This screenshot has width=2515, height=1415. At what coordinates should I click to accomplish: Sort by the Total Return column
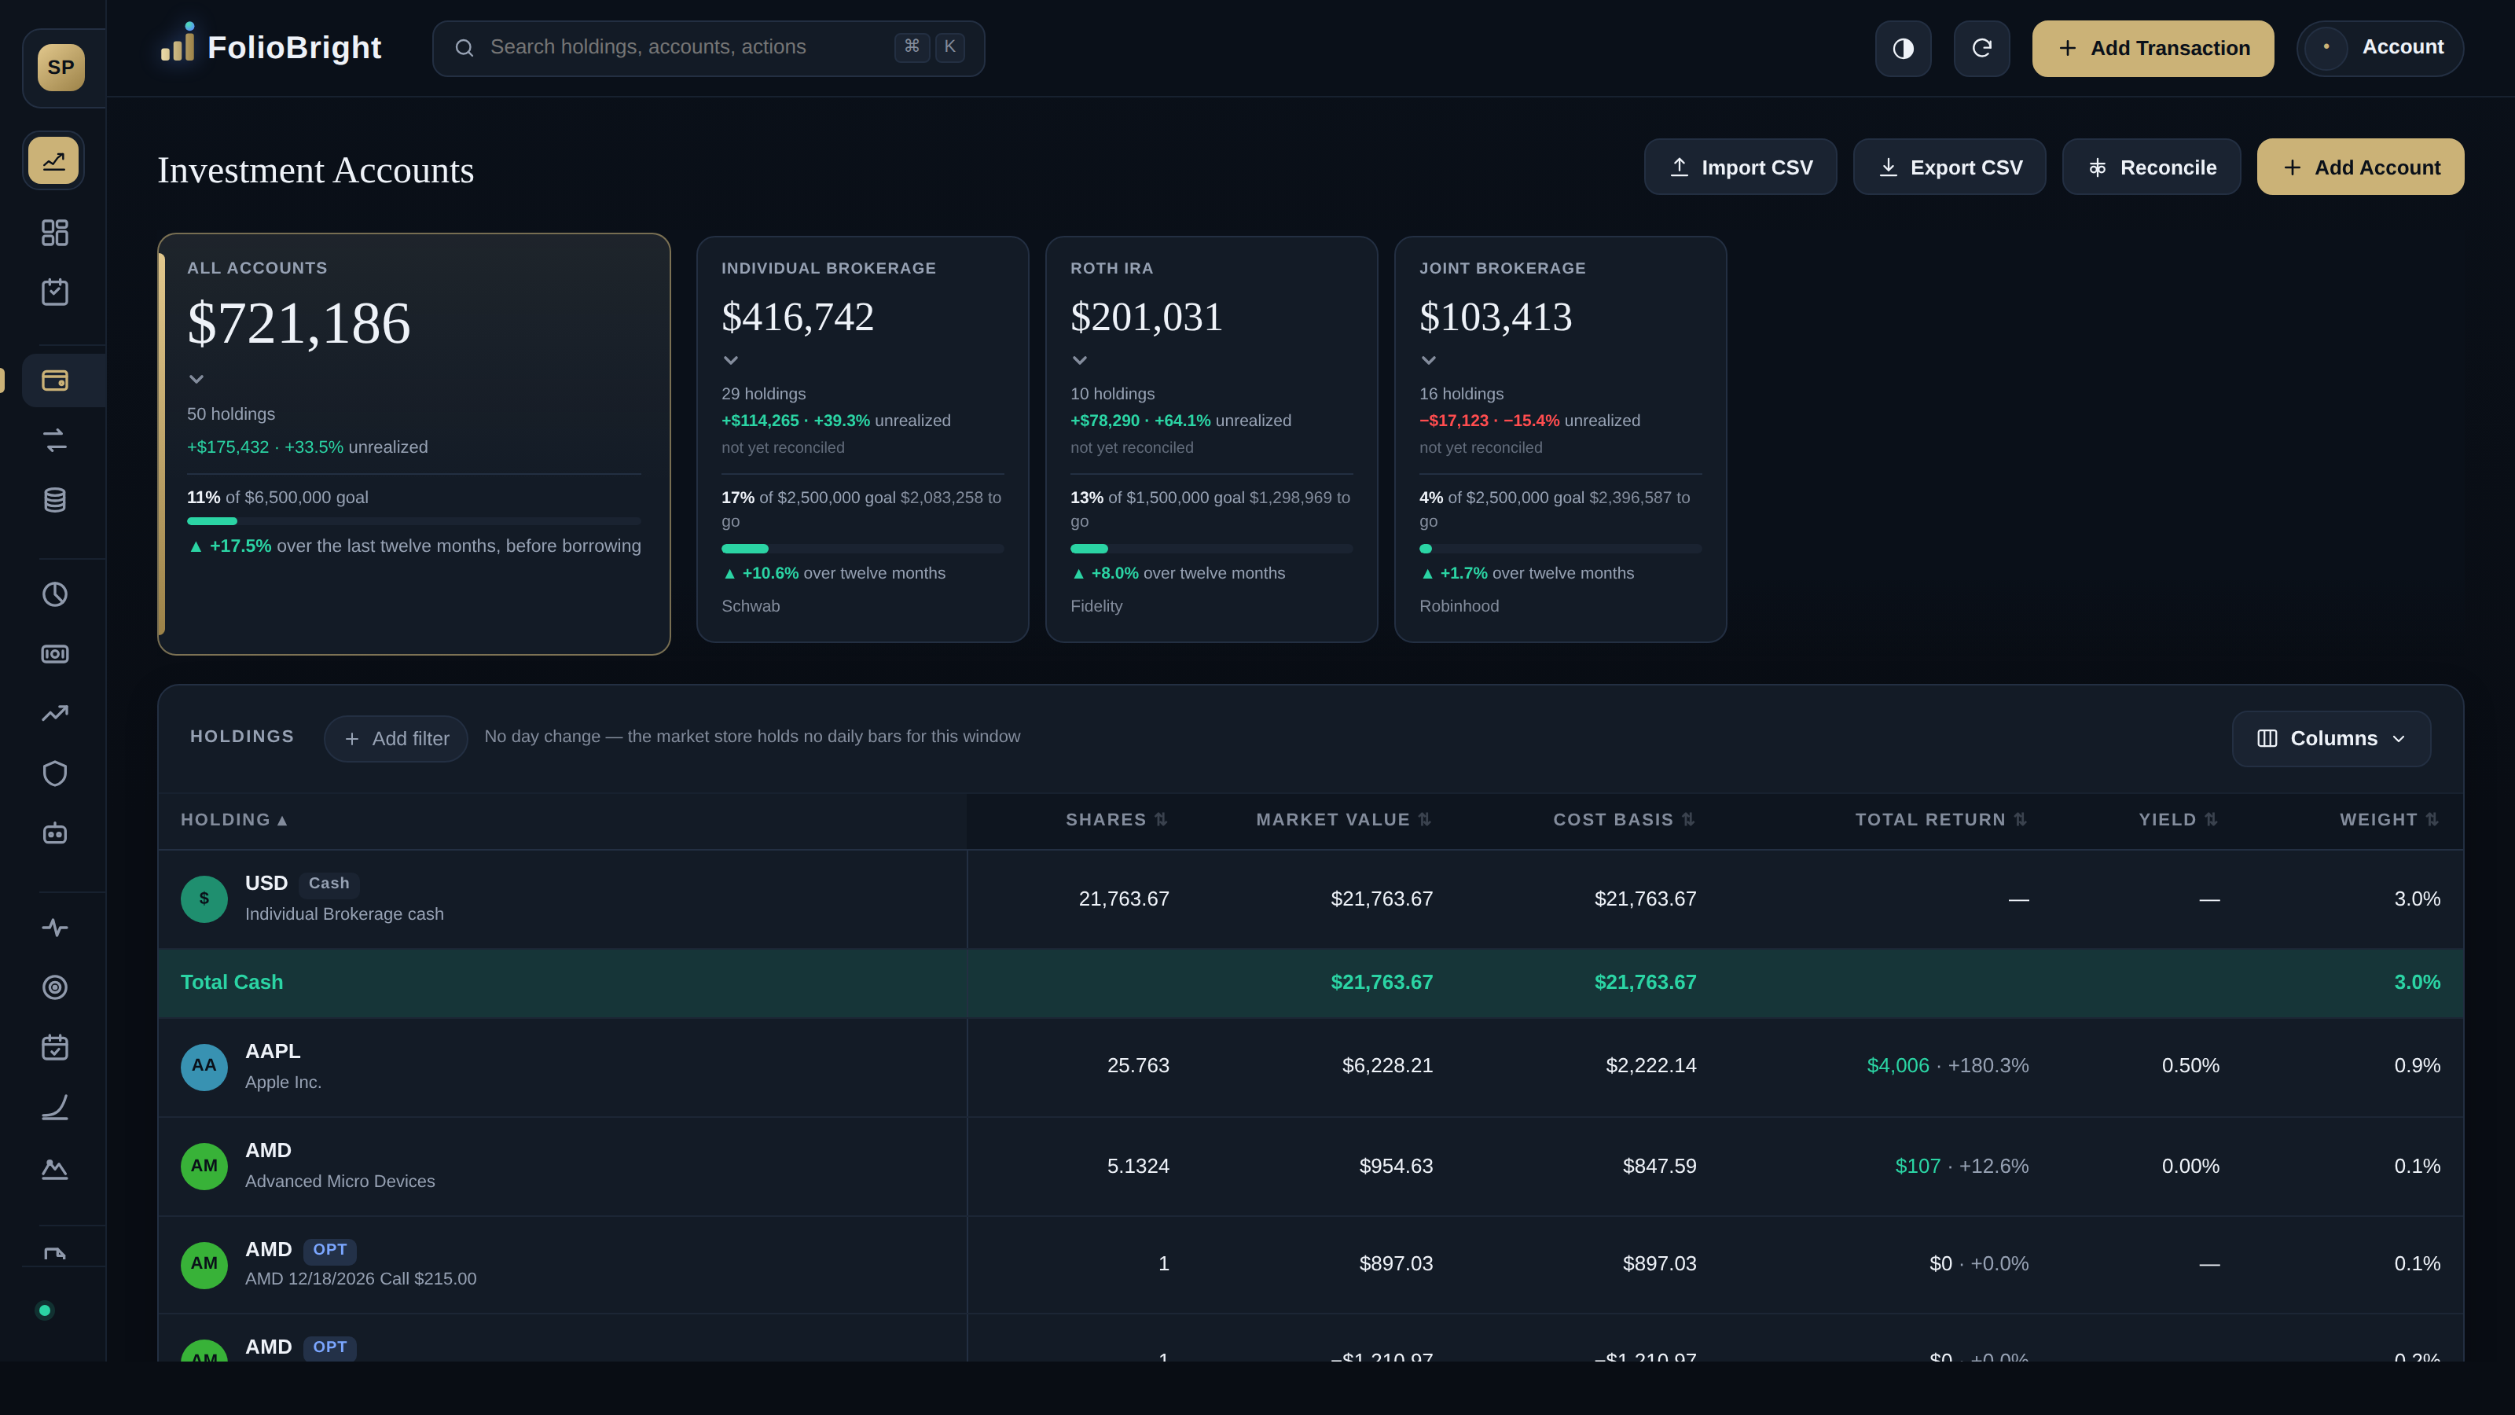point(1941,820)
